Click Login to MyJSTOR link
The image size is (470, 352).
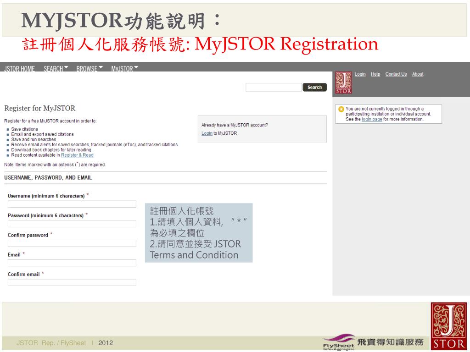207,133
